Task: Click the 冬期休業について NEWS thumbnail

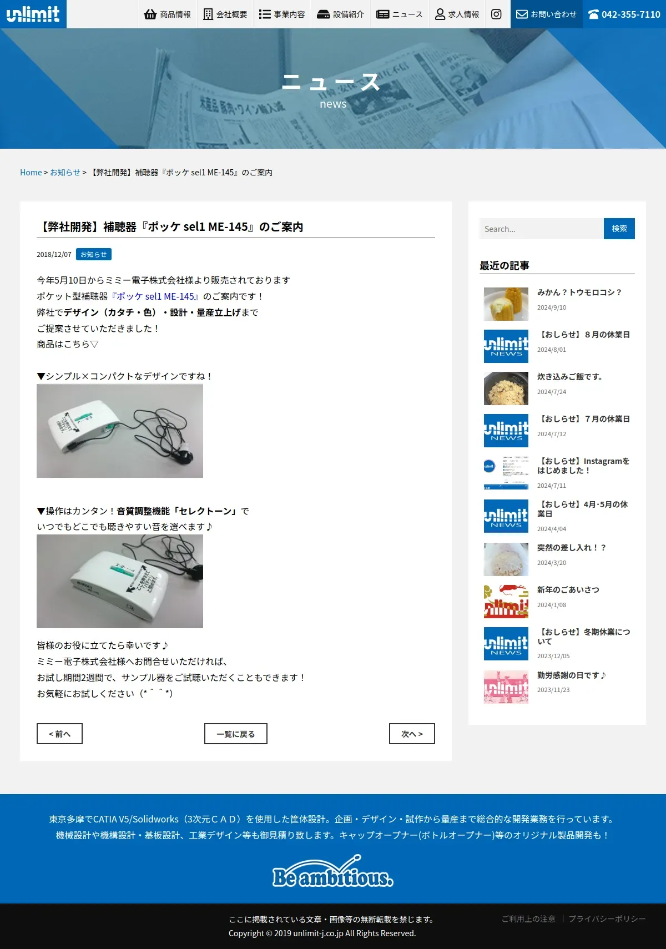Action: 506,644
